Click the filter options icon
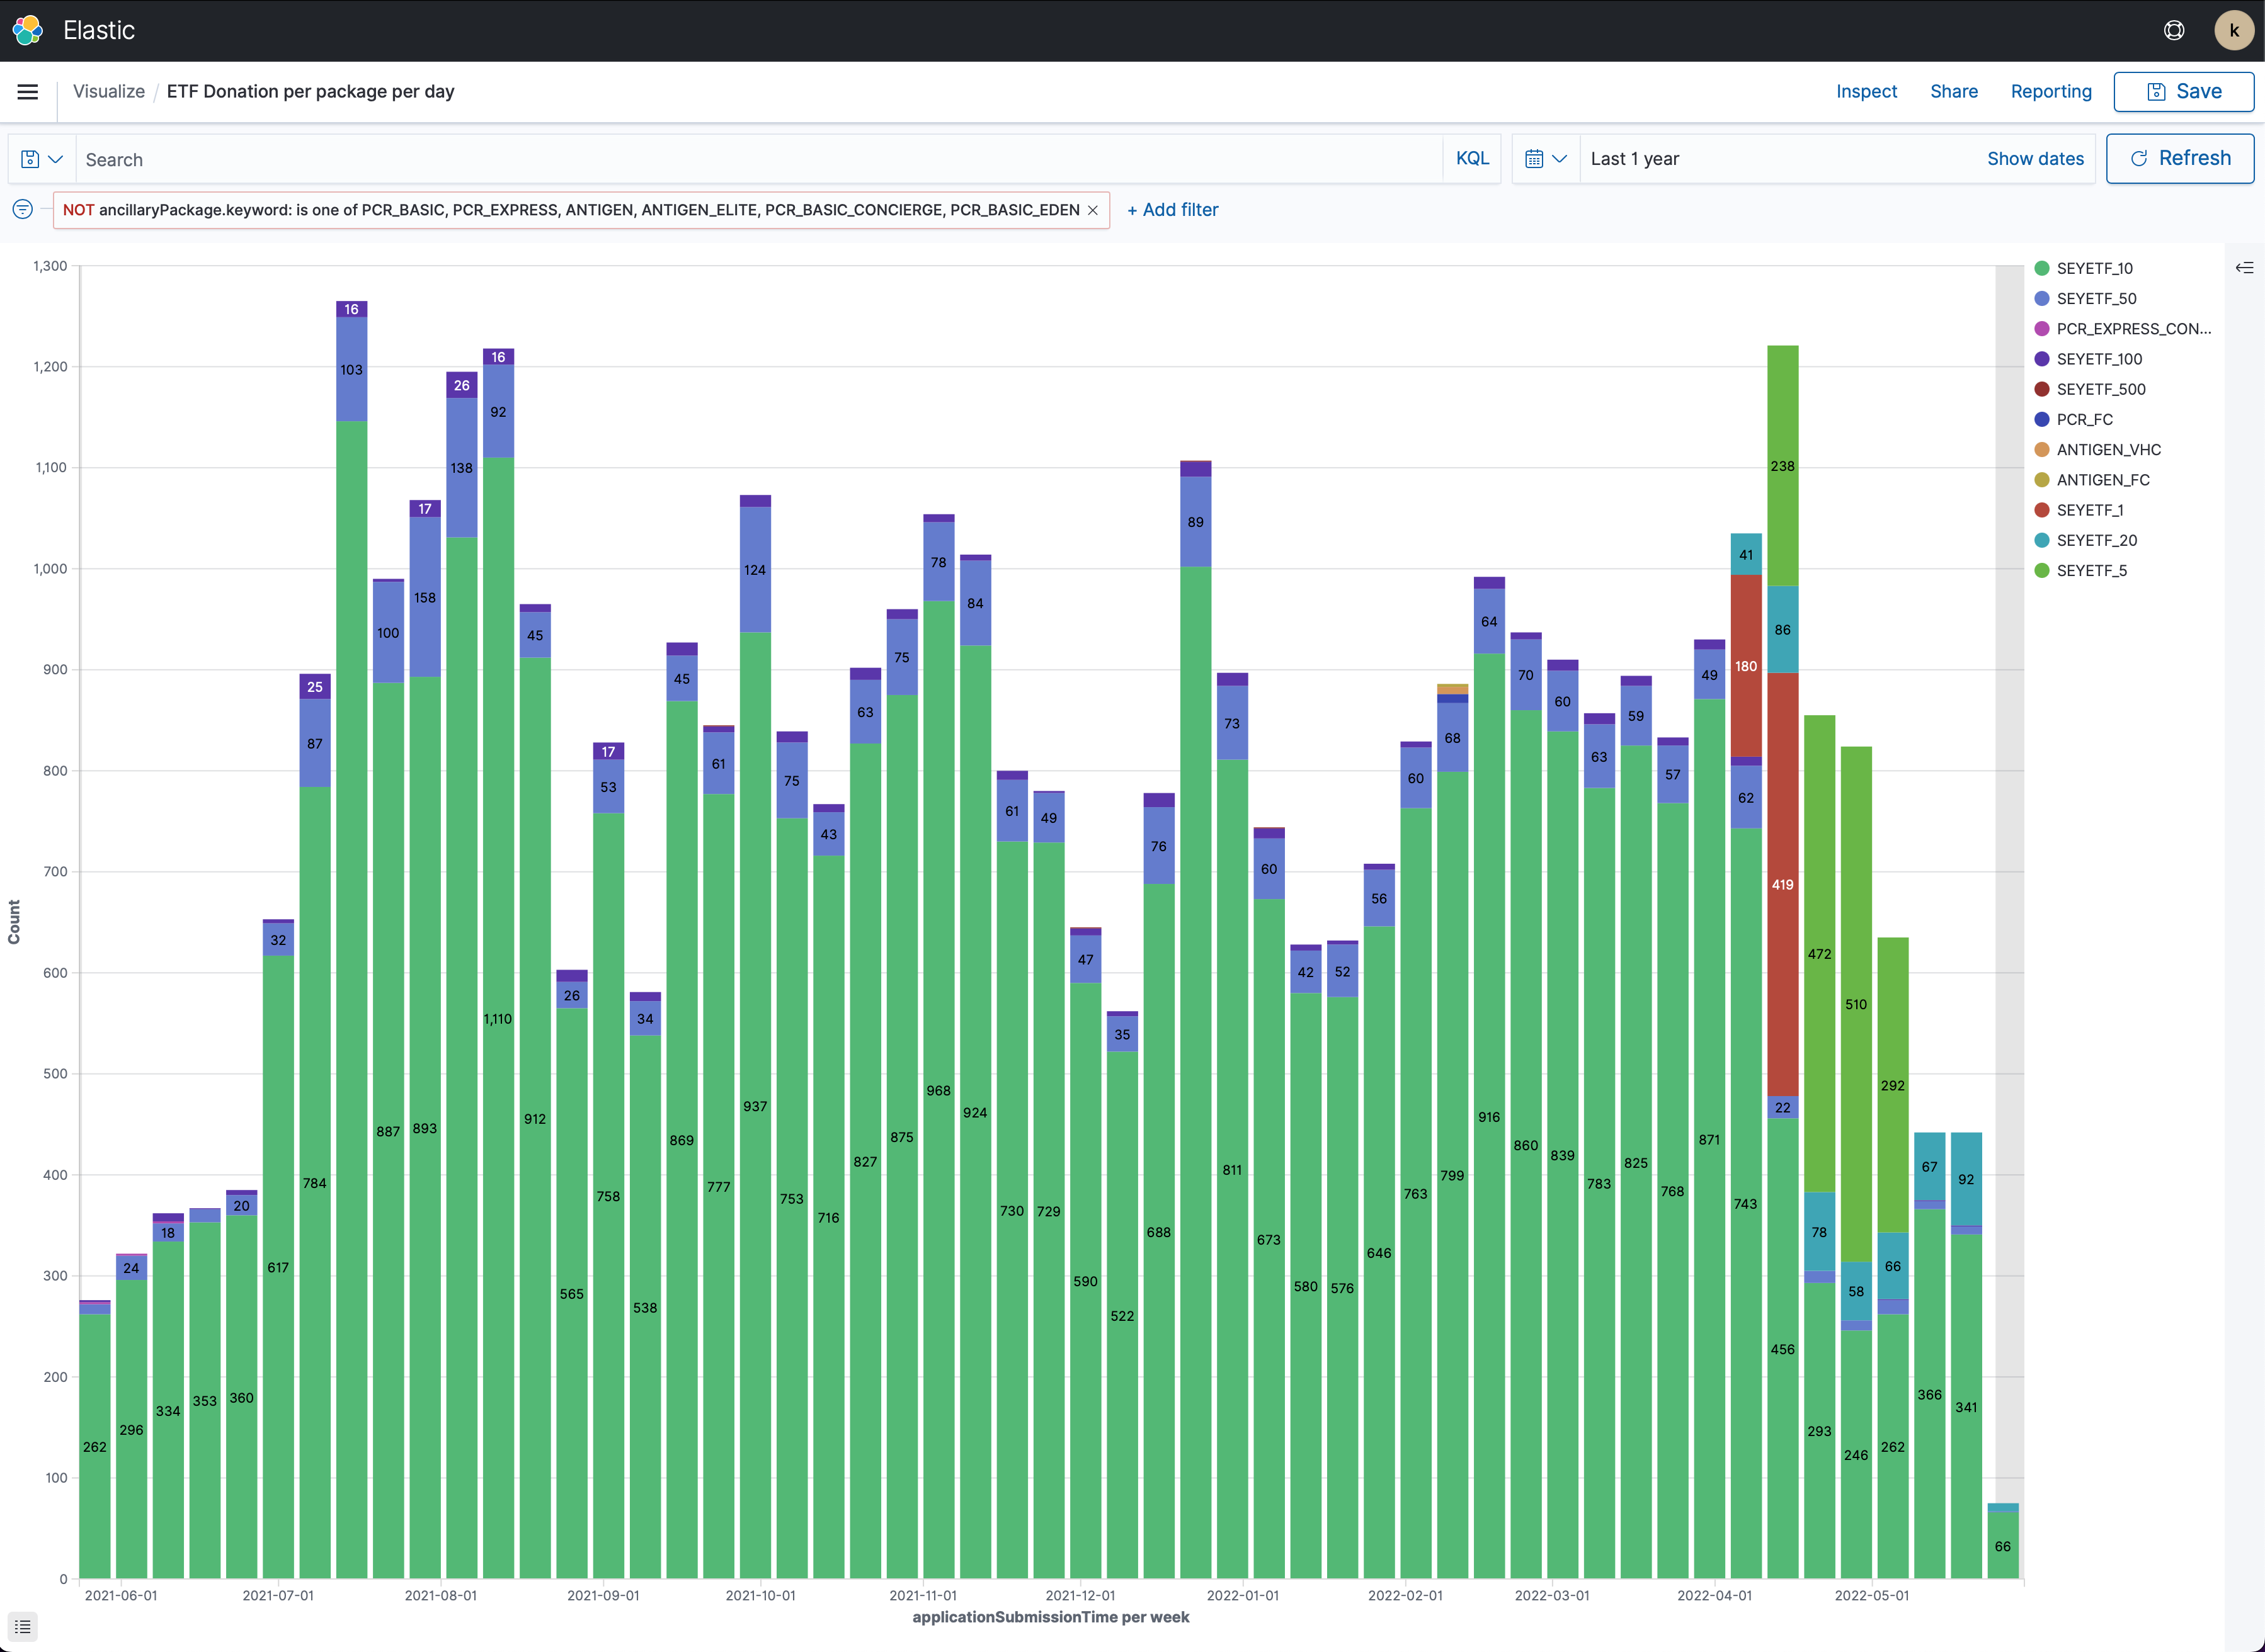The height and width of the screenshot is (1652, 2265). click(23, 209)
